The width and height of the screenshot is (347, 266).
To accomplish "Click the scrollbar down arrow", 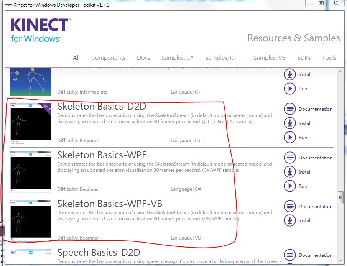I will [340, 261].
